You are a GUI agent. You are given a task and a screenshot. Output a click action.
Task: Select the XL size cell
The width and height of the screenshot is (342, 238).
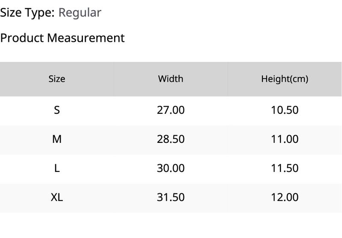pos(57,197)
